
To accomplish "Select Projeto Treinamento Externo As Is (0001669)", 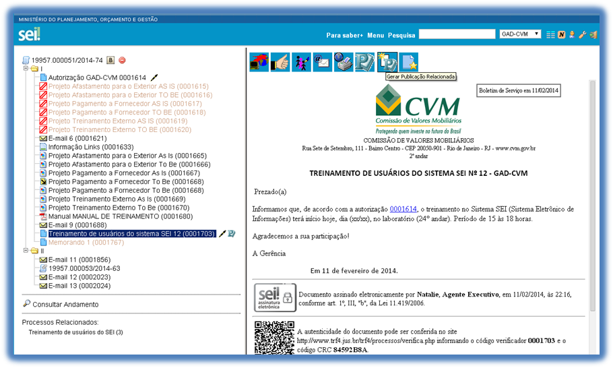I will pos(117,199).
